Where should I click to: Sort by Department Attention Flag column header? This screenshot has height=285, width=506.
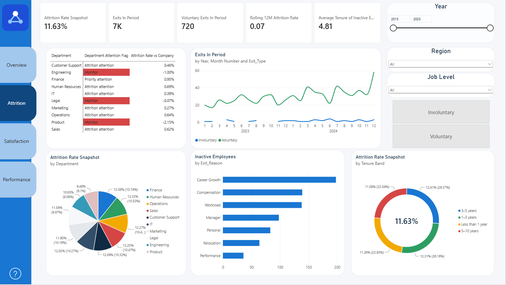tap(106, 56)
